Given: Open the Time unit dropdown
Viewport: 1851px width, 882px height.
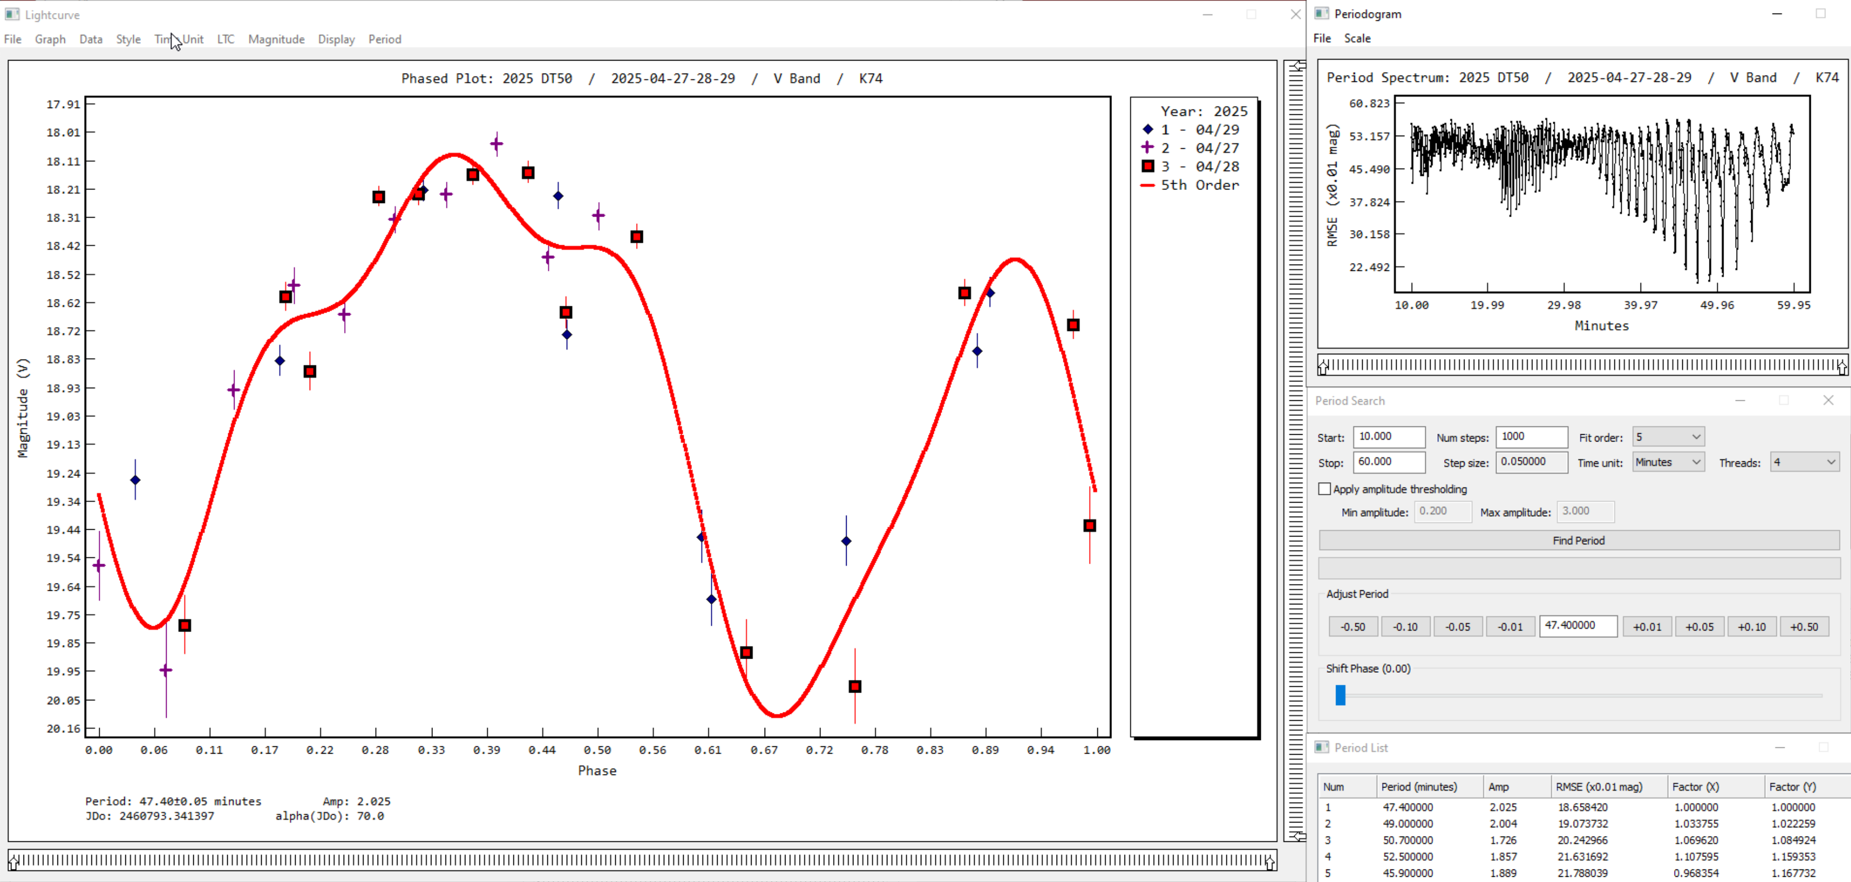Looking at the screenshot, I should [x=1669, y=462].
